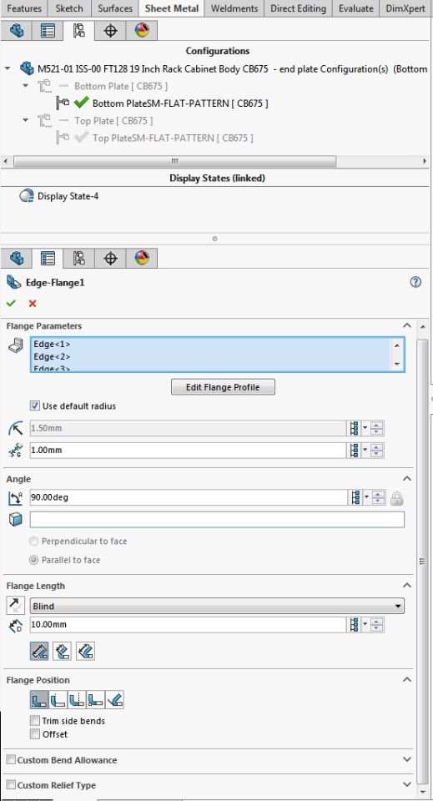The image size is (433, 801).
Task: Select Inner Virtual Sharp length option
Action: (x=63, y=651)
